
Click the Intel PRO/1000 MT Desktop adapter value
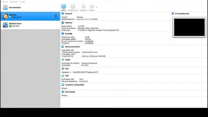tap(85, 72)
